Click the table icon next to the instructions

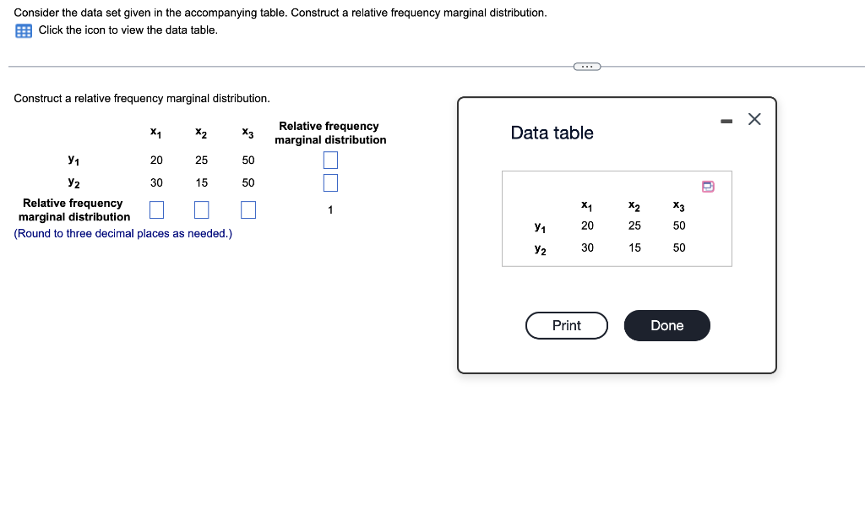[x=23, y=30]
